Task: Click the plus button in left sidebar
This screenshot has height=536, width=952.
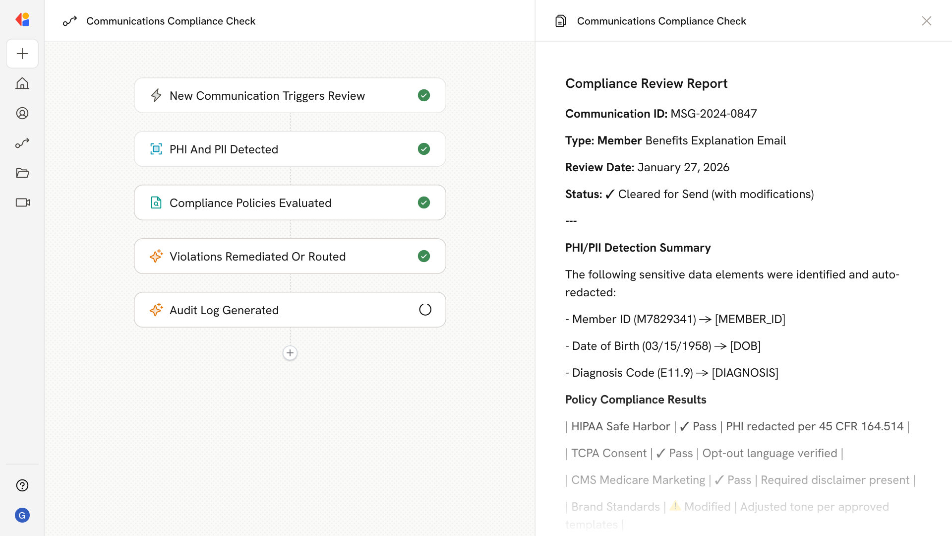Action: pos(22,54)
